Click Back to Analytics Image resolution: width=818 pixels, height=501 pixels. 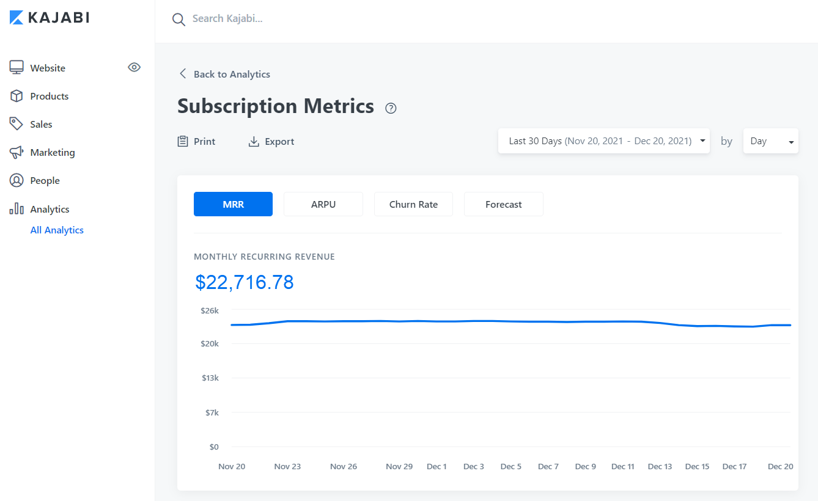(223, 73)
